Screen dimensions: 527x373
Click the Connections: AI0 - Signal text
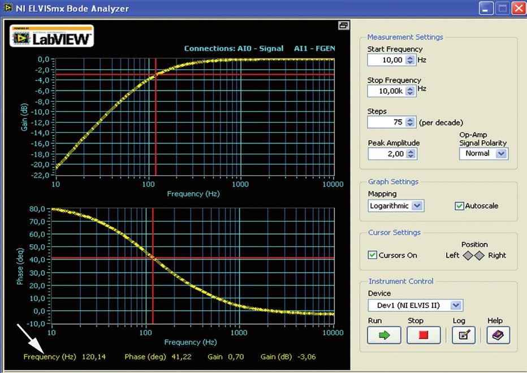point(234,49)
